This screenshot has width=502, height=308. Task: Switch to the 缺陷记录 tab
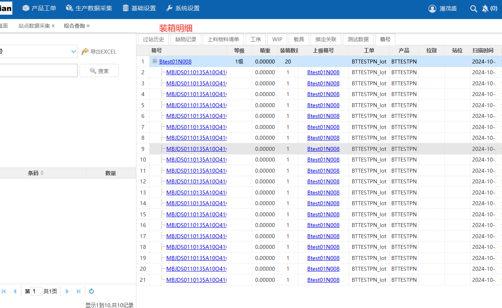click(x=186, y=39)
